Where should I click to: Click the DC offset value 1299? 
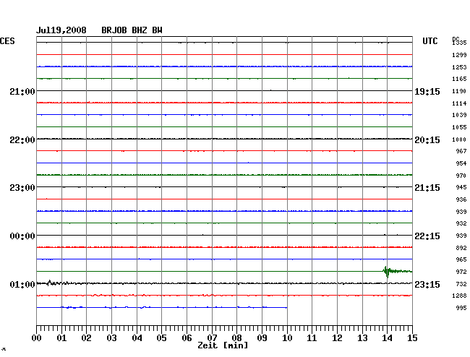click(459, 55)
